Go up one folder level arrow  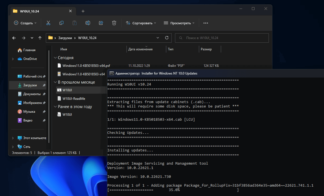(x=40, y=38)
